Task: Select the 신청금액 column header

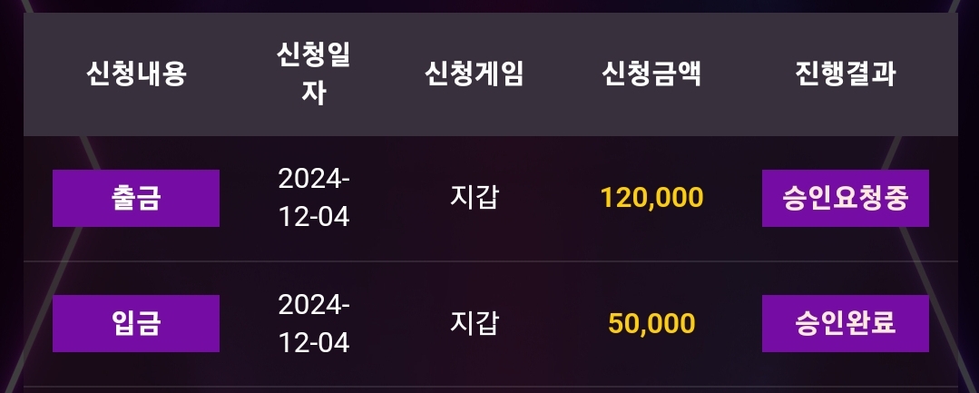Action: (651, 74)
